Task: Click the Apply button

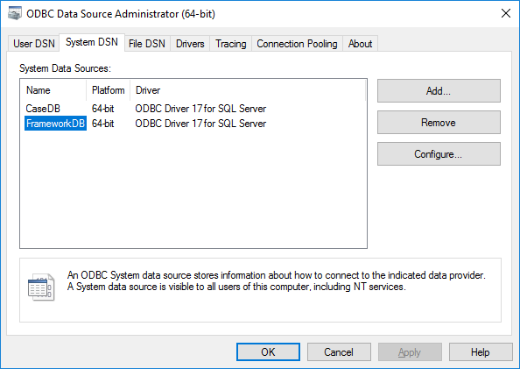Action: (410, 352)
